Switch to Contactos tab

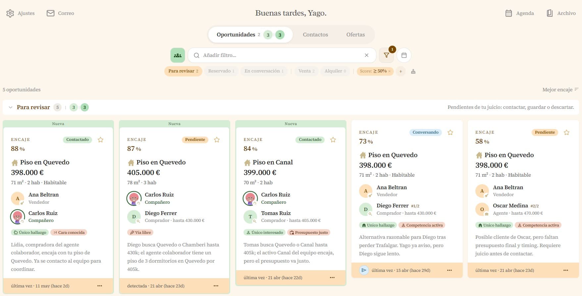pos(315,35)
